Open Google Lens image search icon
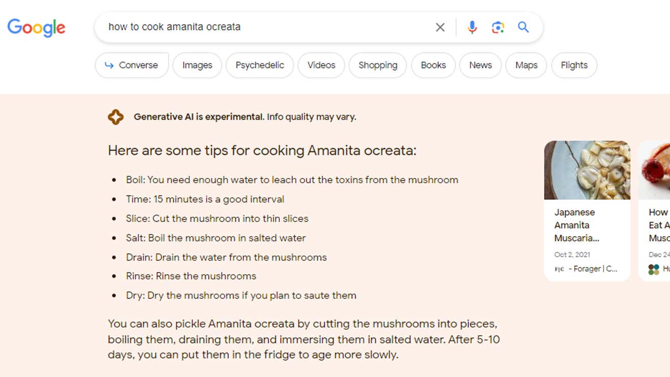 [x=498, y=27]
